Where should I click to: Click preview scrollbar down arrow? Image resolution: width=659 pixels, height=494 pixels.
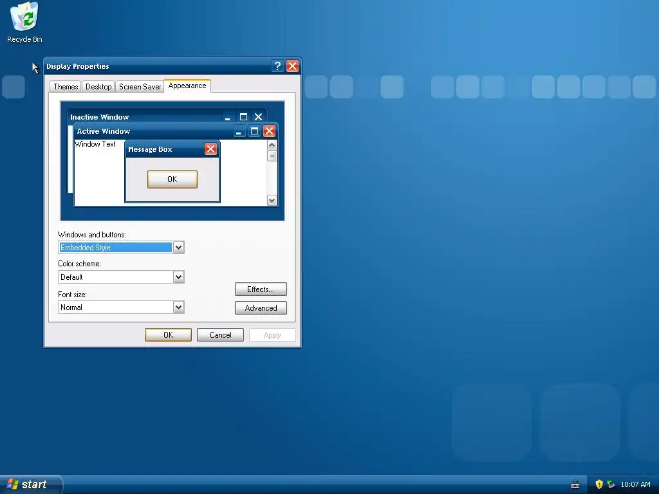tap(272, 201)
